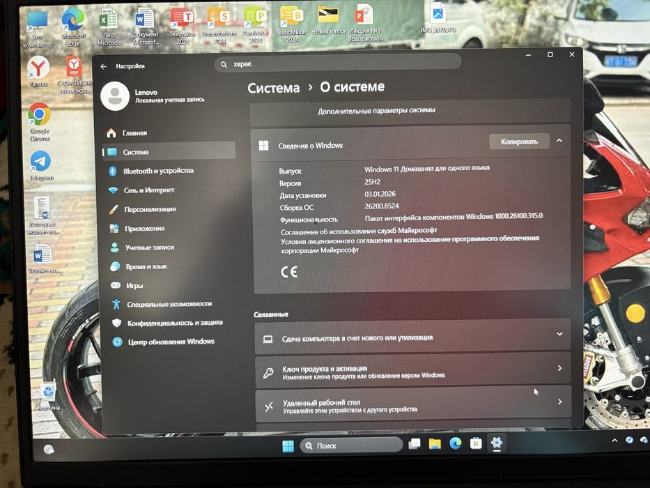Screen dimensions: 650x488
Task: Open Условия лицензионного соглашения link
Action: tap(410, 244)
